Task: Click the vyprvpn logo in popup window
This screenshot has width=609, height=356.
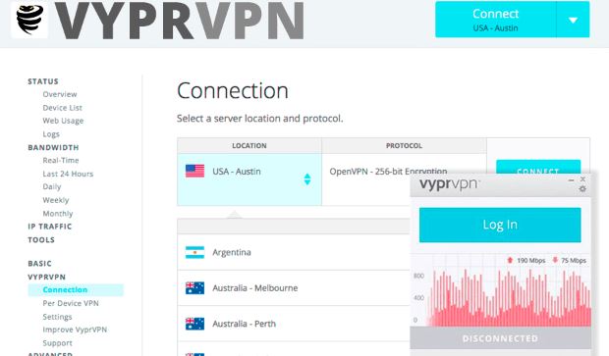Action: tap(449, 184)
